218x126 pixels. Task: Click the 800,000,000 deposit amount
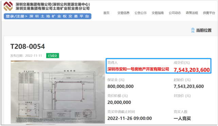pos(120,86)
